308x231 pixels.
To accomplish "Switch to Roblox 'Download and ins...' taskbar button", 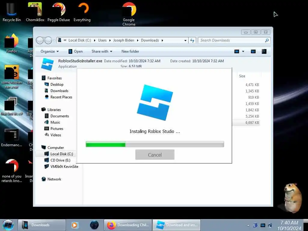I will (177, 225).
